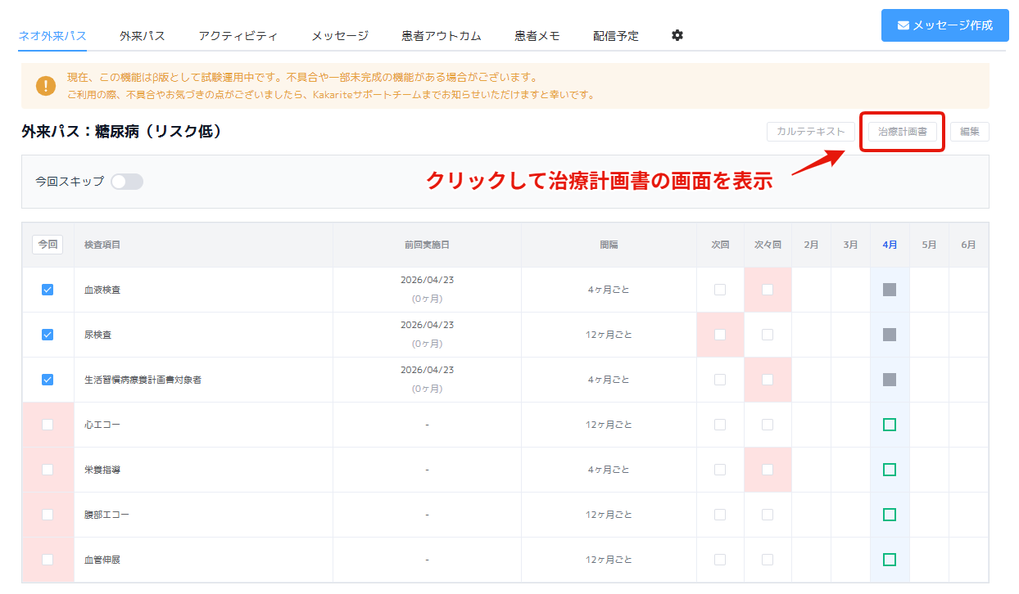
Task: Uncheck the 尿検査 checkbox for this visit
Action: click(48, 335)
